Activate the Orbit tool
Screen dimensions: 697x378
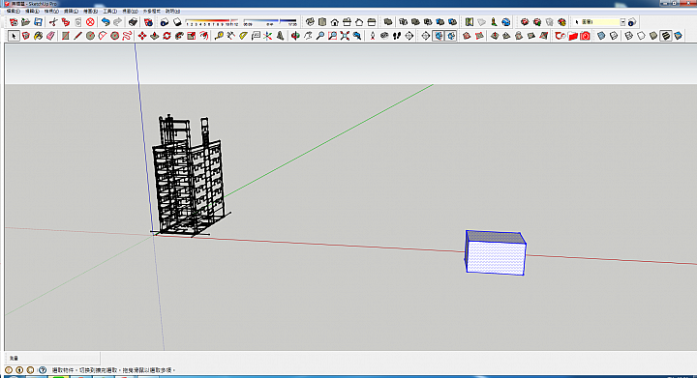point(295,36)
